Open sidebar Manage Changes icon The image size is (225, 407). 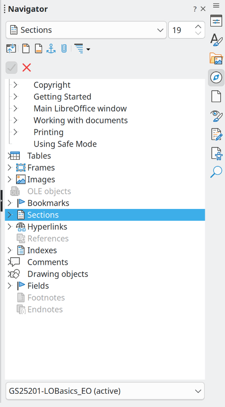click(x=216, y=134)
